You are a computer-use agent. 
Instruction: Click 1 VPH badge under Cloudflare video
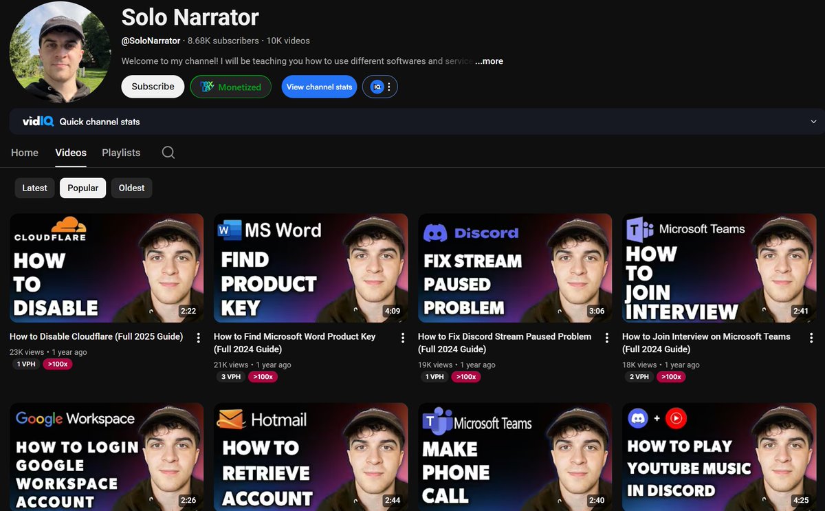26,364
